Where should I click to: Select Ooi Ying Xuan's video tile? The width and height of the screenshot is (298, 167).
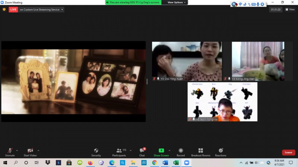pyautogui.click(x=187, y=61)
